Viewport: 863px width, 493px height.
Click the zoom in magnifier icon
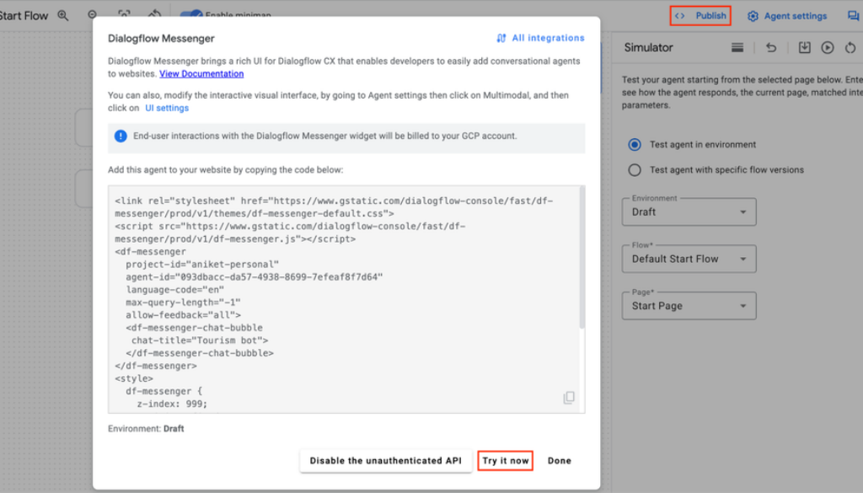coord(64,15)
